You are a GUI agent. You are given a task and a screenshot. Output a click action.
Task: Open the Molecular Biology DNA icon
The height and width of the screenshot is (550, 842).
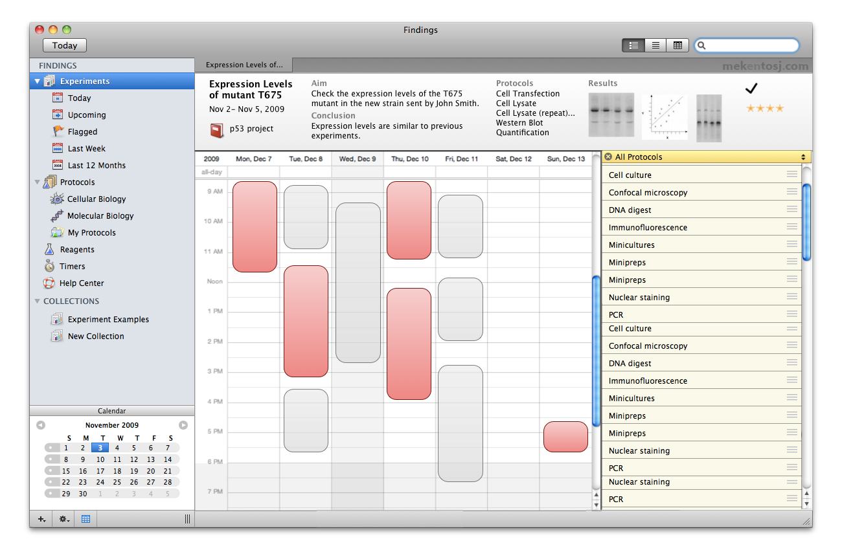(57, 216)
